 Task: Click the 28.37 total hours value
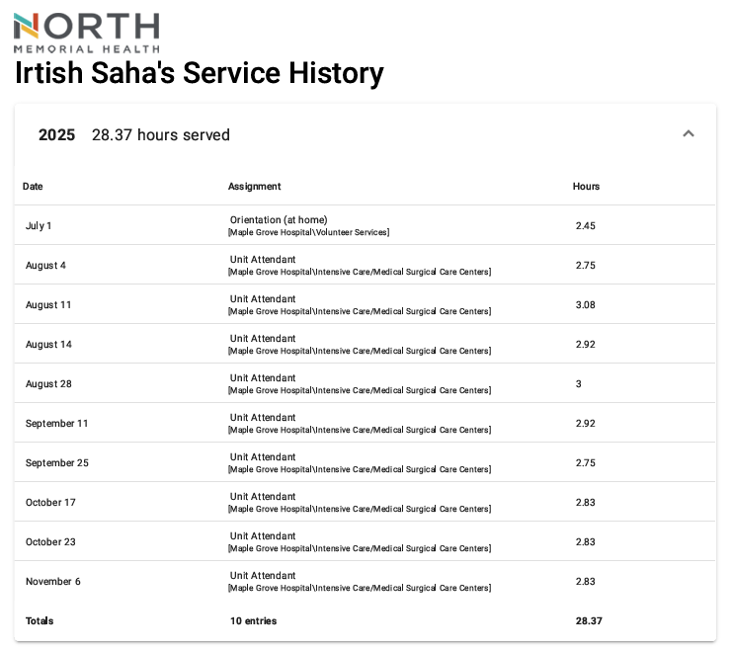pos(589,620)
